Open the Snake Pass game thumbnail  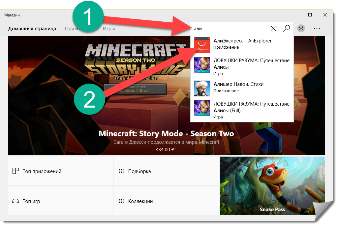click(272, 186)
